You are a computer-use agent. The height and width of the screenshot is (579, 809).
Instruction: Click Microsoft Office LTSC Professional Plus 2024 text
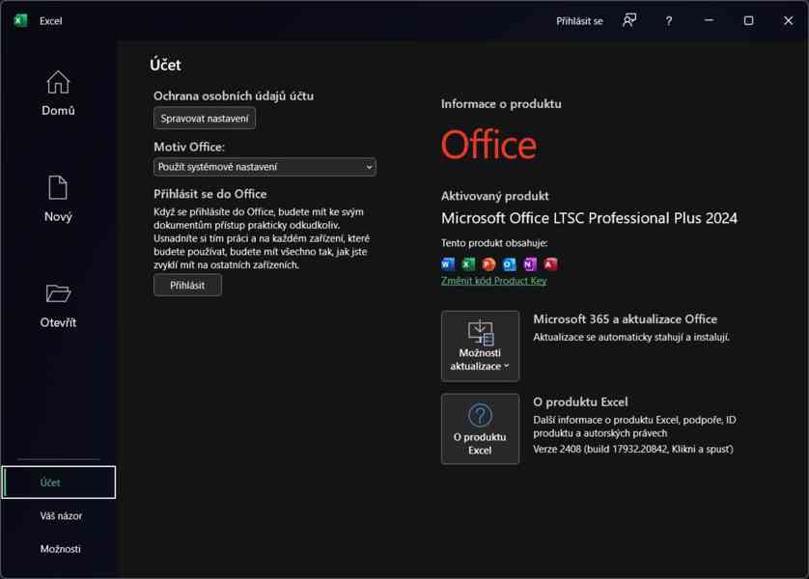[x=589, y=218]
